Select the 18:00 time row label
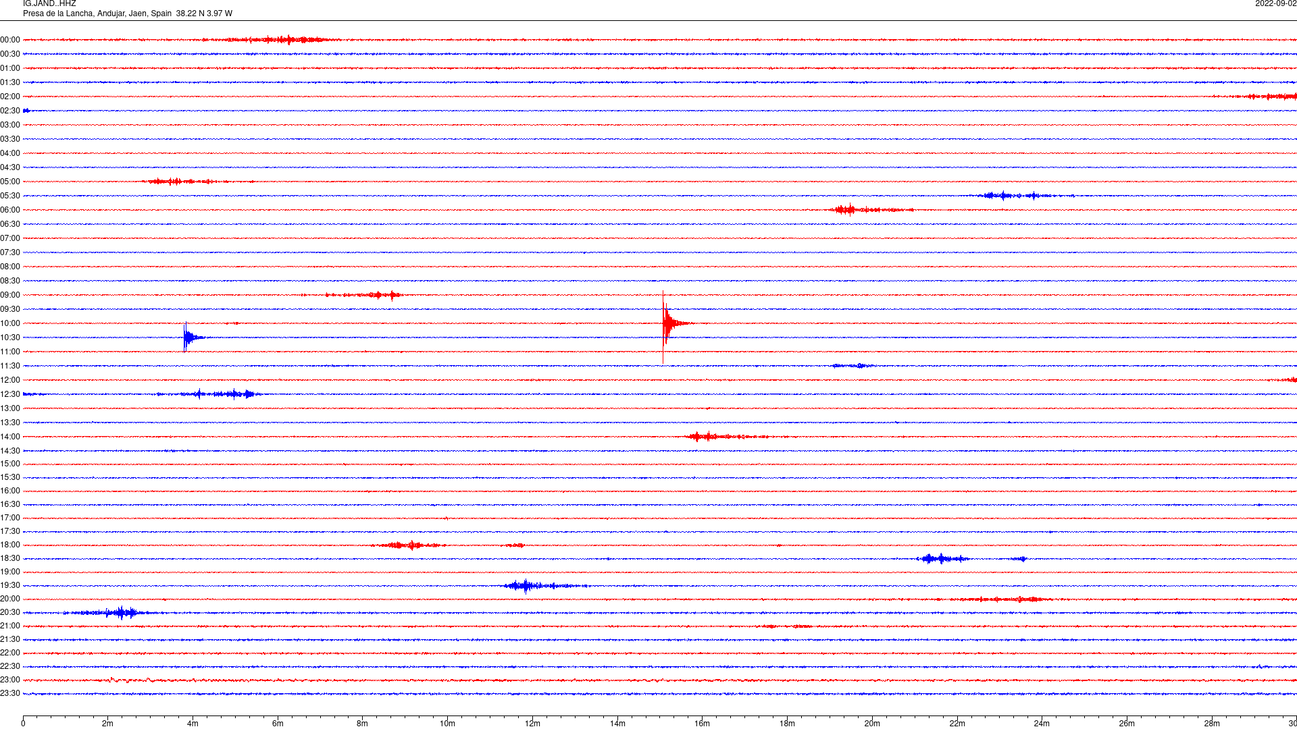The image size is (1297, 729). [10, 545]
